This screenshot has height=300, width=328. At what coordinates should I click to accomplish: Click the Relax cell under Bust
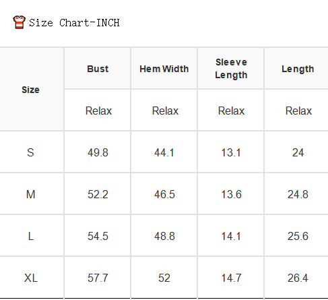coord(98,111)
